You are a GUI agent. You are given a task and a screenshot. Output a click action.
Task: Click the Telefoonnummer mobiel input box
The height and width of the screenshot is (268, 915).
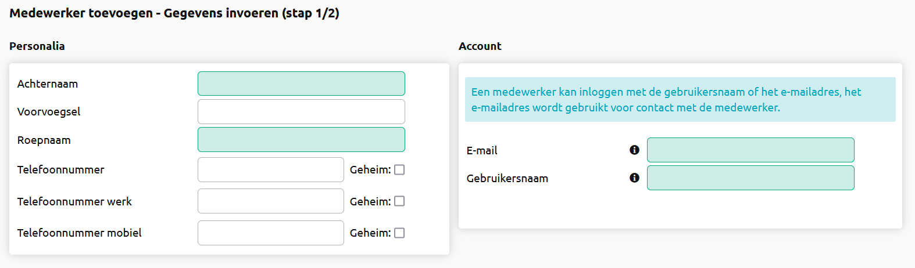point(271,233)
